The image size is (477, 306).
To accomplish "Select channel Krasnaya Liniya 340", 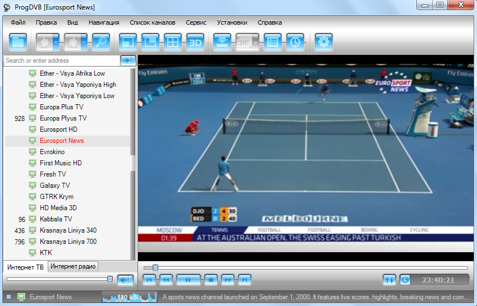I will click(68, 231).
